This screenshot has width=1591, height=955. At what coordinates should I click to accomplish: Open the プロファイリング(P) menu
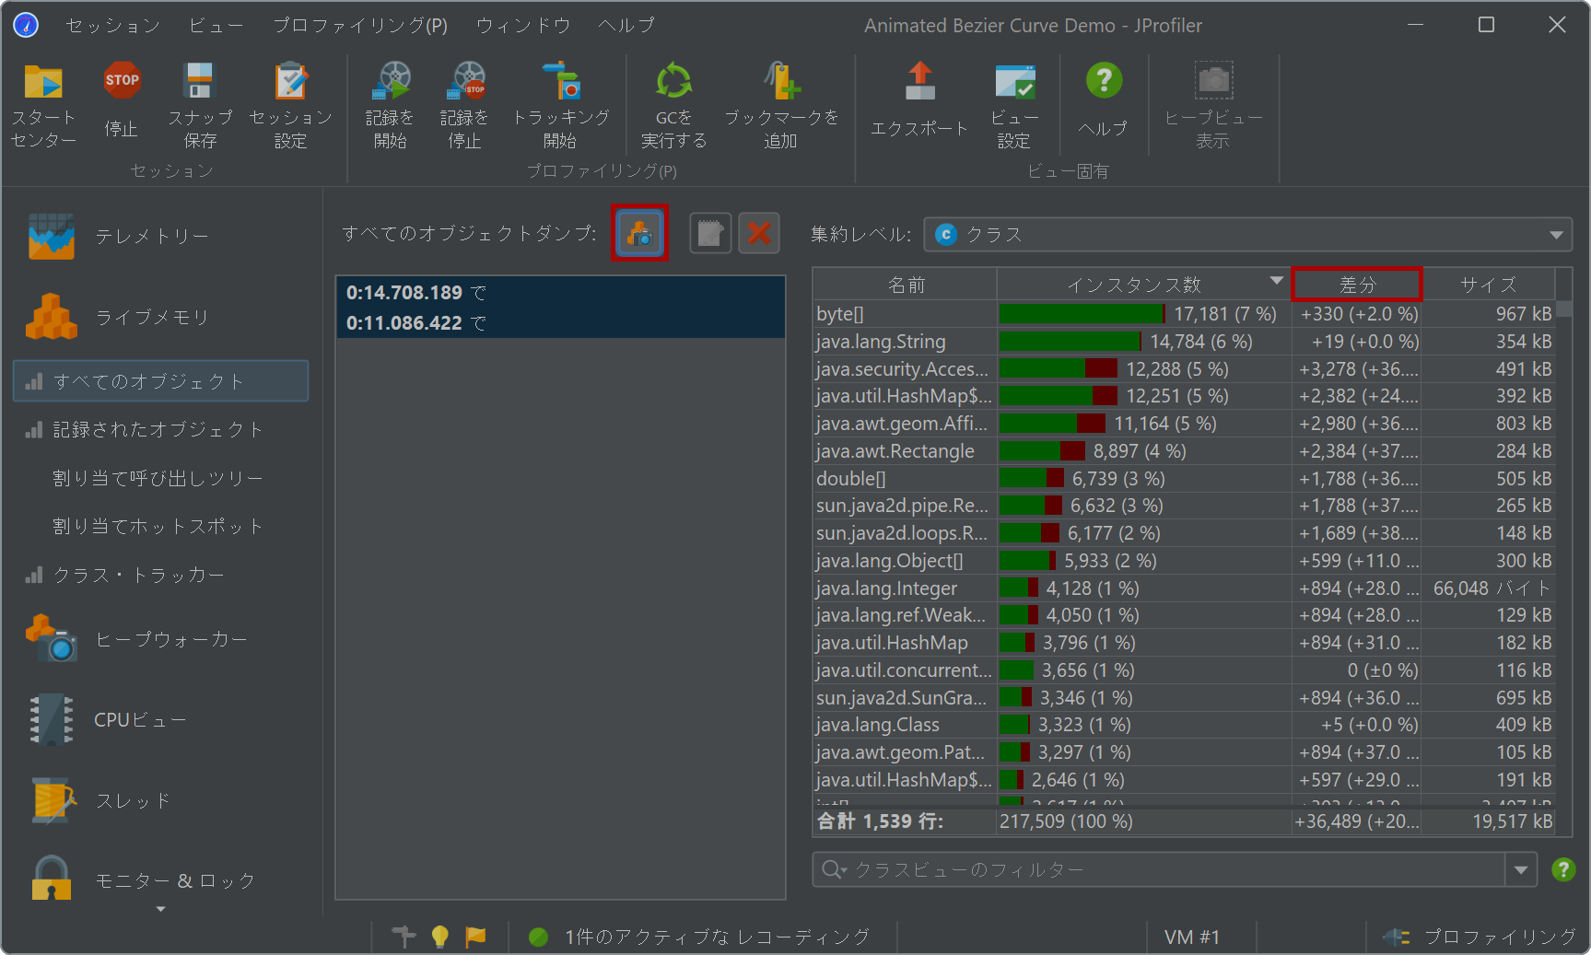tap(360, 26)
